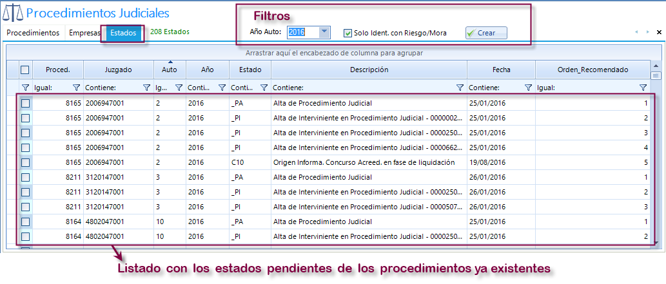Select the Auto cell '10' in the 8164 _PA row
Viewport: 666px width, 284px height.
170,222
